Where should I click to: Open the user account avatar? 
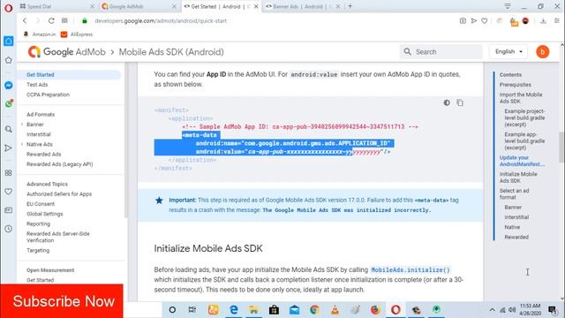click(x=542, y=52)
